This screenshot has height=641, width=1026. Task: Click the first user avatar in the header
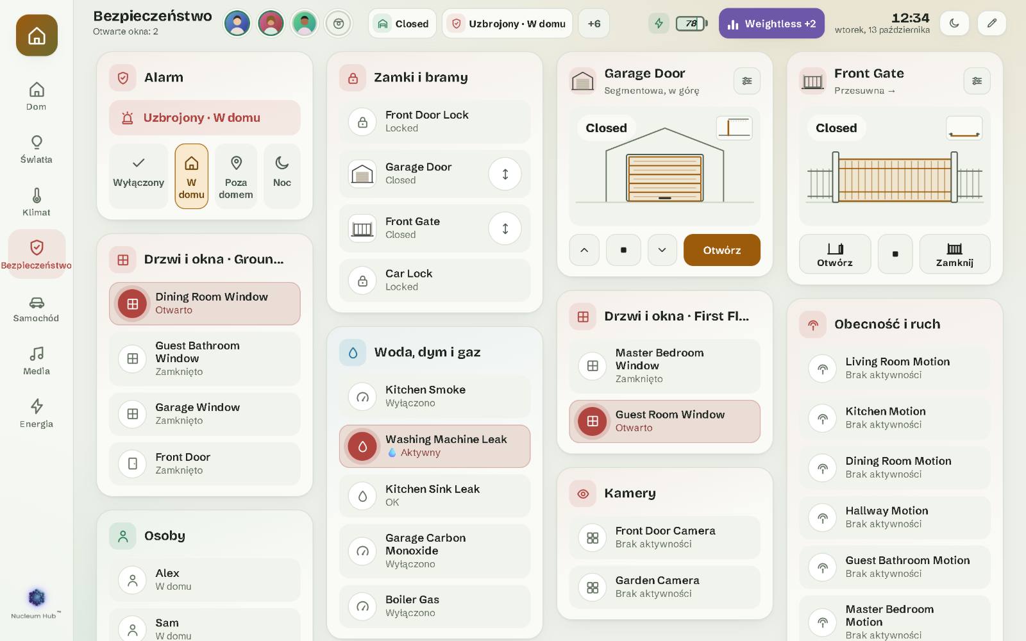tap(237, 24)
